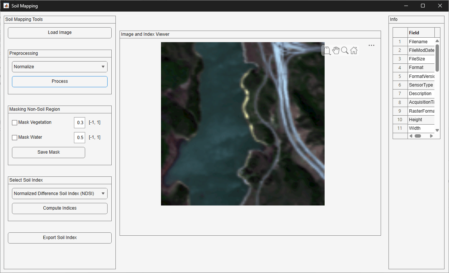
Task: Select the AcquisitionTime row cell
Action: [421, 102]
